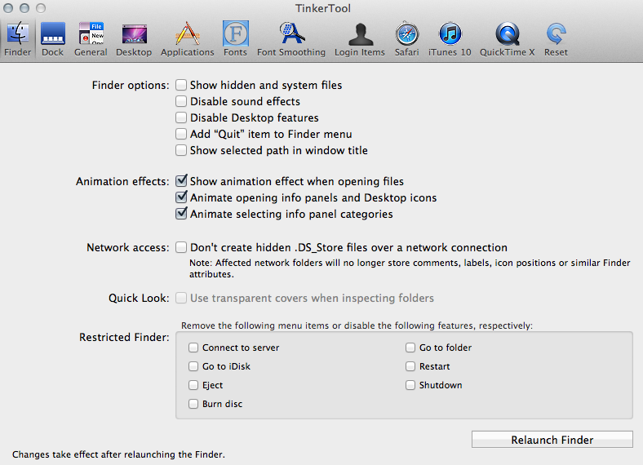
Task: Click "Changes take effect after relaunching the Finder."
Action: pyautogui.click(x=118, y=454)
